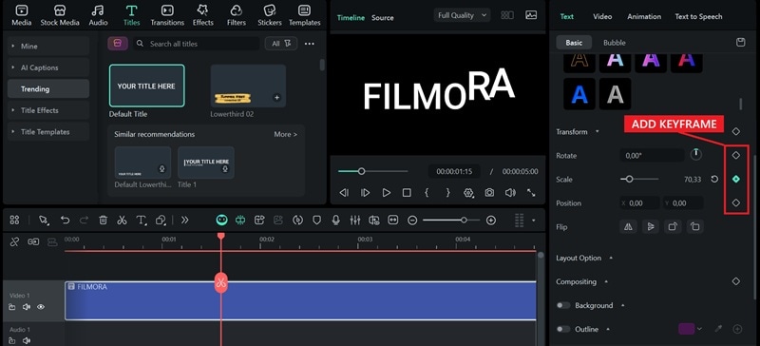Mute the Video 1 track
The height and width of the screenshot is (346, 760).
[x=27, y=307]
